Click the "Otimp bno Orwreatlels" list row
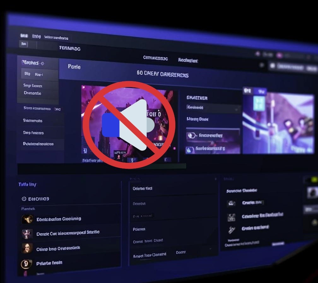 click(70, 248)
